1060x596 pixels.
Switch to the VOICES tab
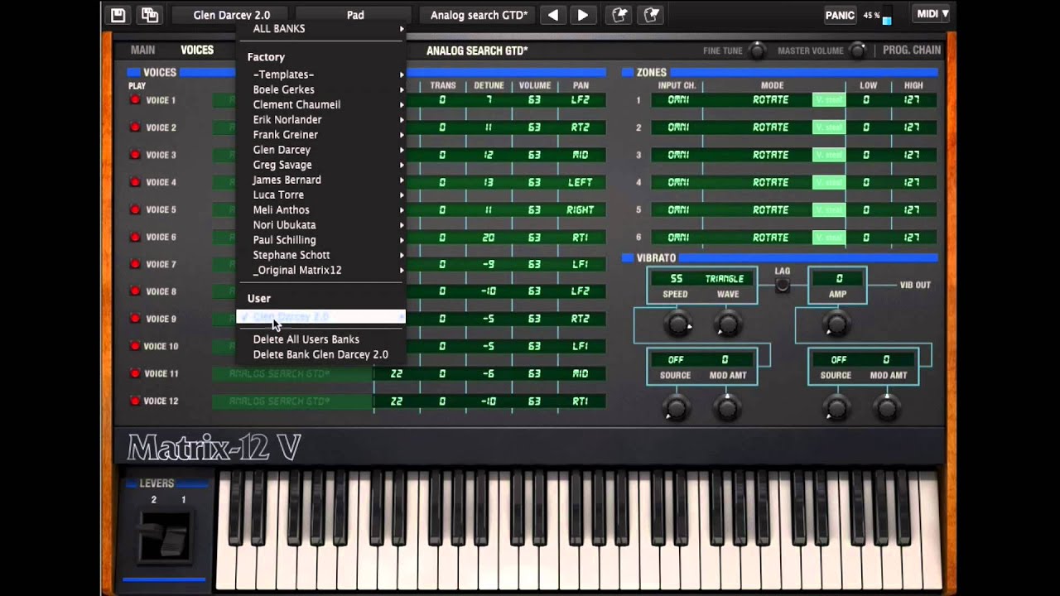pos(197,50)
